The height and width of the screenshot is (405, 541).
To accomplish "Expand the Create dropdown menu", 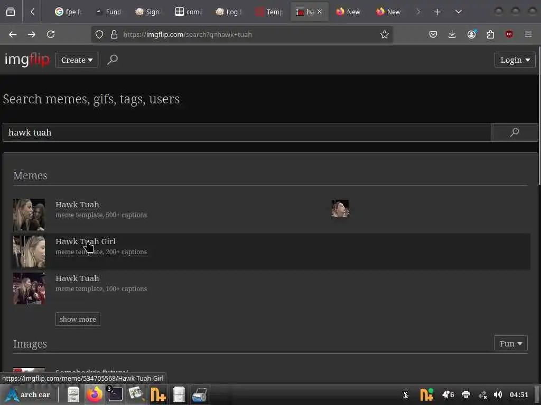I will (77, 60).
